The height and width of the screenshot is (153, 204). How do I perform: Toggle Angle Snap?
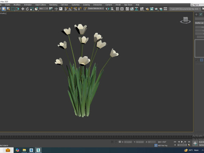point(71,9)
